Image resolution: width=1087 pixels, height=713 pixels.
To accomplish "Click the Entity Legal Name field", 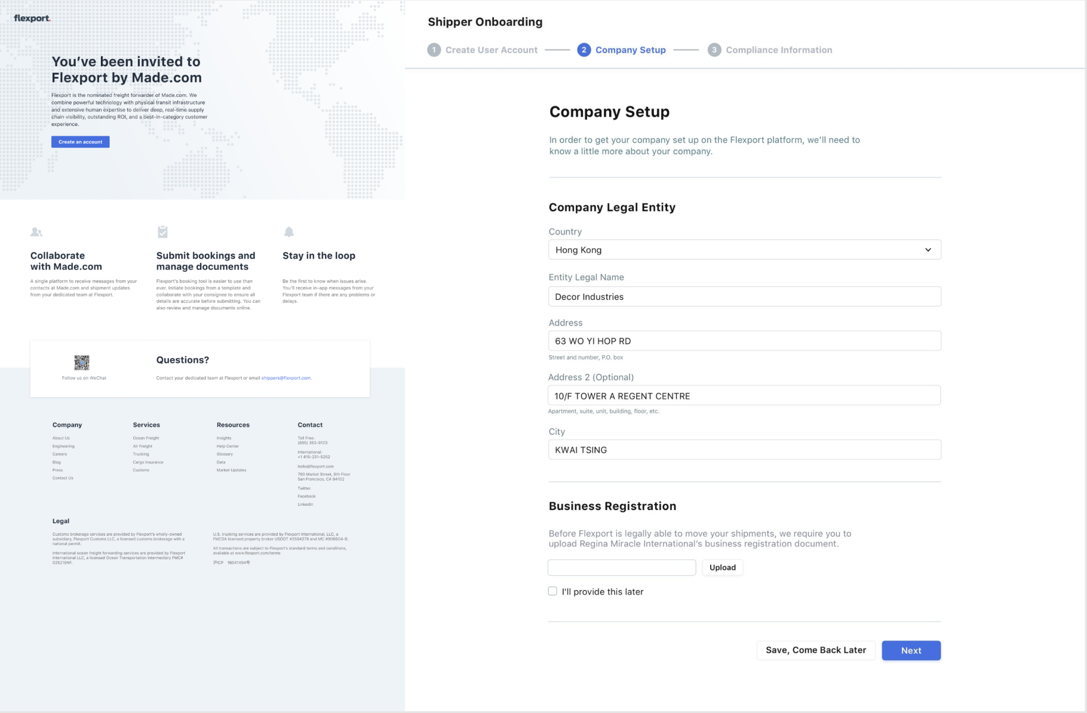I will tap(745, 297).
